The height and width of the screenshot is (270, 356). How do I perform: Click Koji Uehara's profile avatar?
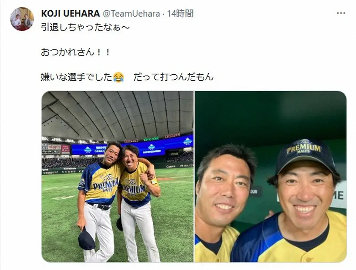(22, 19)
